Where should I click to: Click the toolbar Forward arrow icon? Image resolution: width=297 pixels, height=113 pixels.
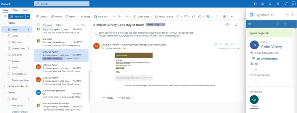click(127, 16)
